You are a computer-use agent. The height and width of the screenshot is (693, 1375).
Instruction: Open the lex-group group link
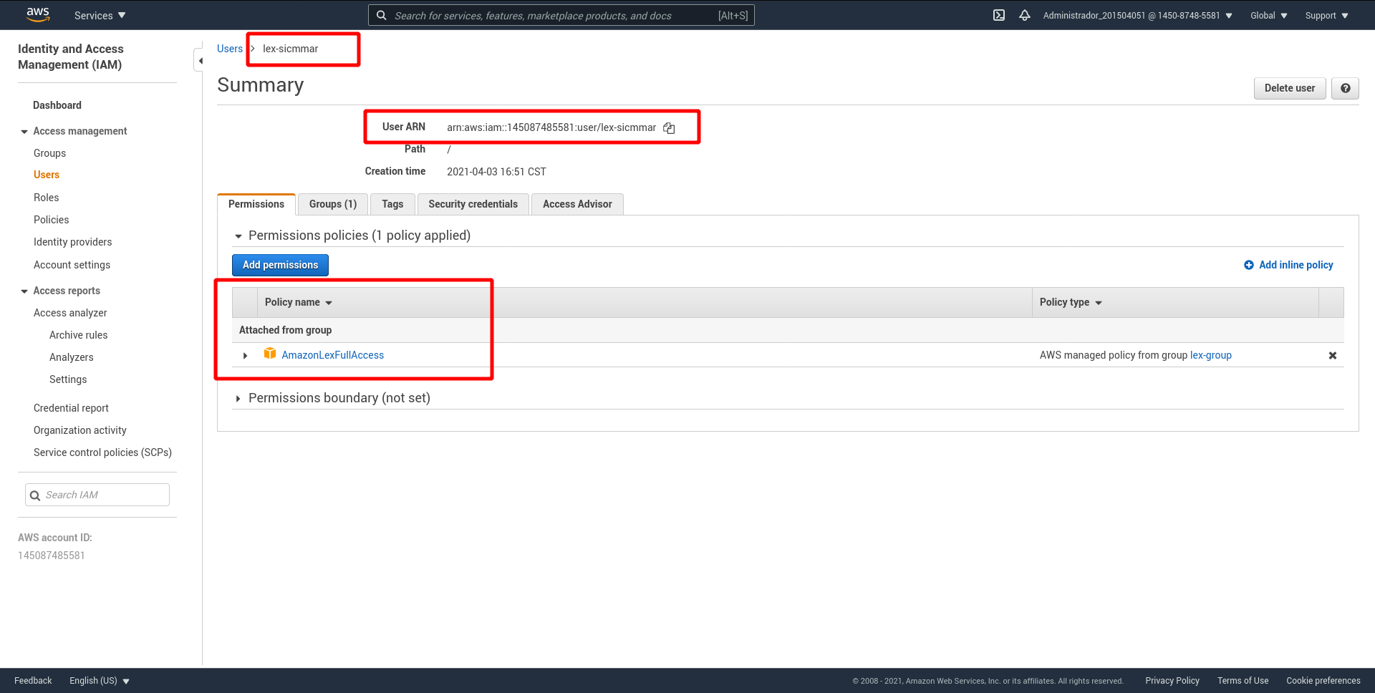tap(1210, 355)
